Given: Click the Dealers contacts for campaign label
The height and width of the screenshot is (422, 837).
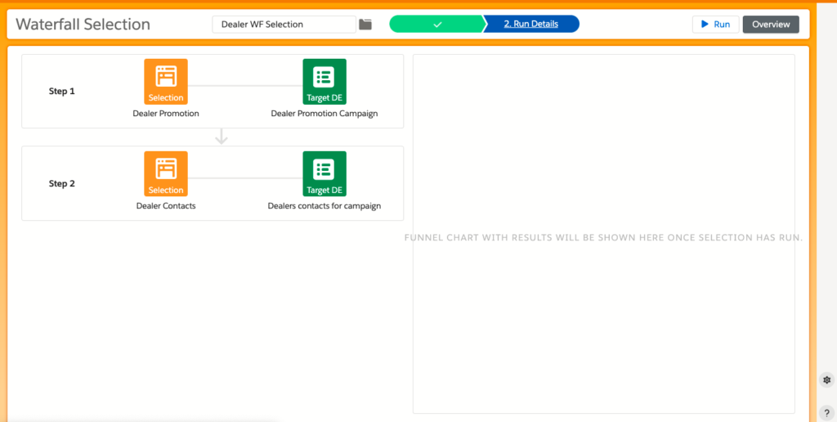Looking at the screenshot, I should 325,206.
